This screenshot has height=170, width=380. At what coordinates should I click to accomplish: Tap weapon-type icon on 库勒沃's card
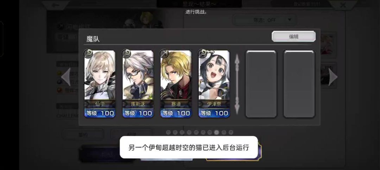click(x=127, y=54)
